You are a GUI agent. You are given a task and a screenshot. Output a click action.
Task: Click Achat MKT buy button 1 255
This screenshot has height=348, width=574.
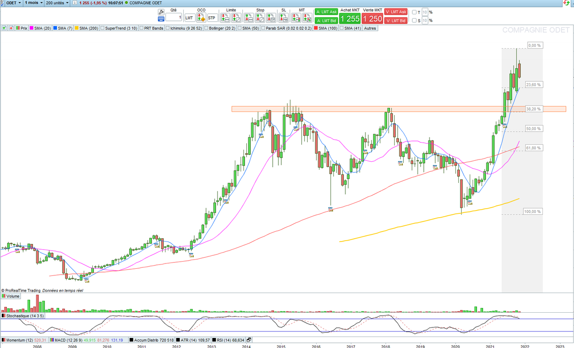(x=349, y=19)
